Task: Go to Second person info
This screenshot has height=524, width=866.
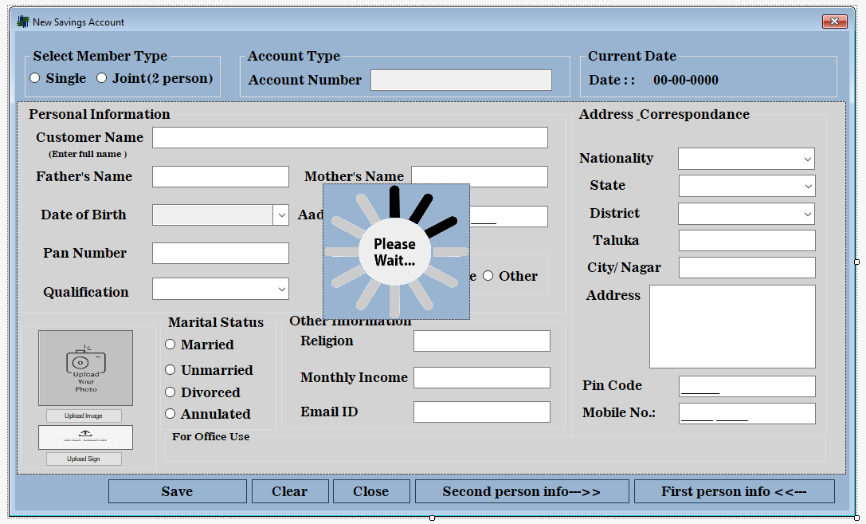Action: 522,491
